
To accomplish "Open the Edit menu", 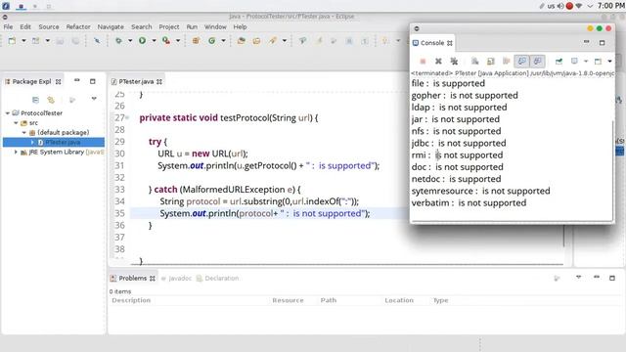I will click(25, 26).
